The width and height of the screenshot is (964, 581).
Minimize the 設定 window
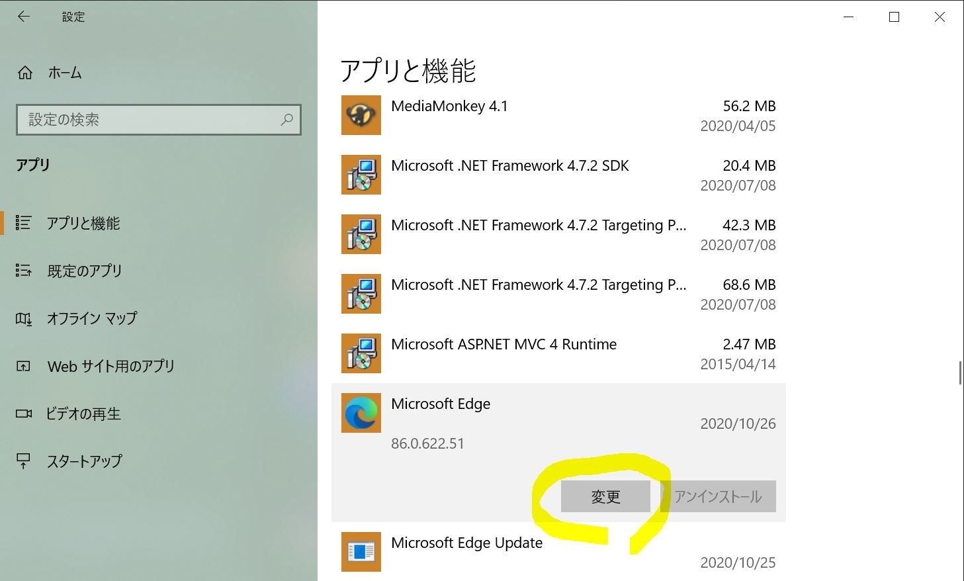pyautogui.click(x=849, y=17)
